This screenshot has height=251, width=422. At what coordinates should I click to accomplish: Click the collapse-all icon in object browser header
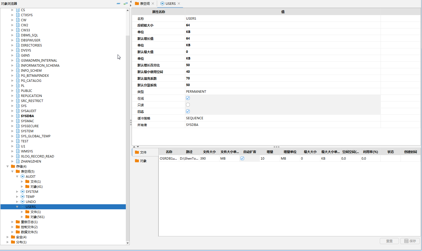click(x=118, y=3)
